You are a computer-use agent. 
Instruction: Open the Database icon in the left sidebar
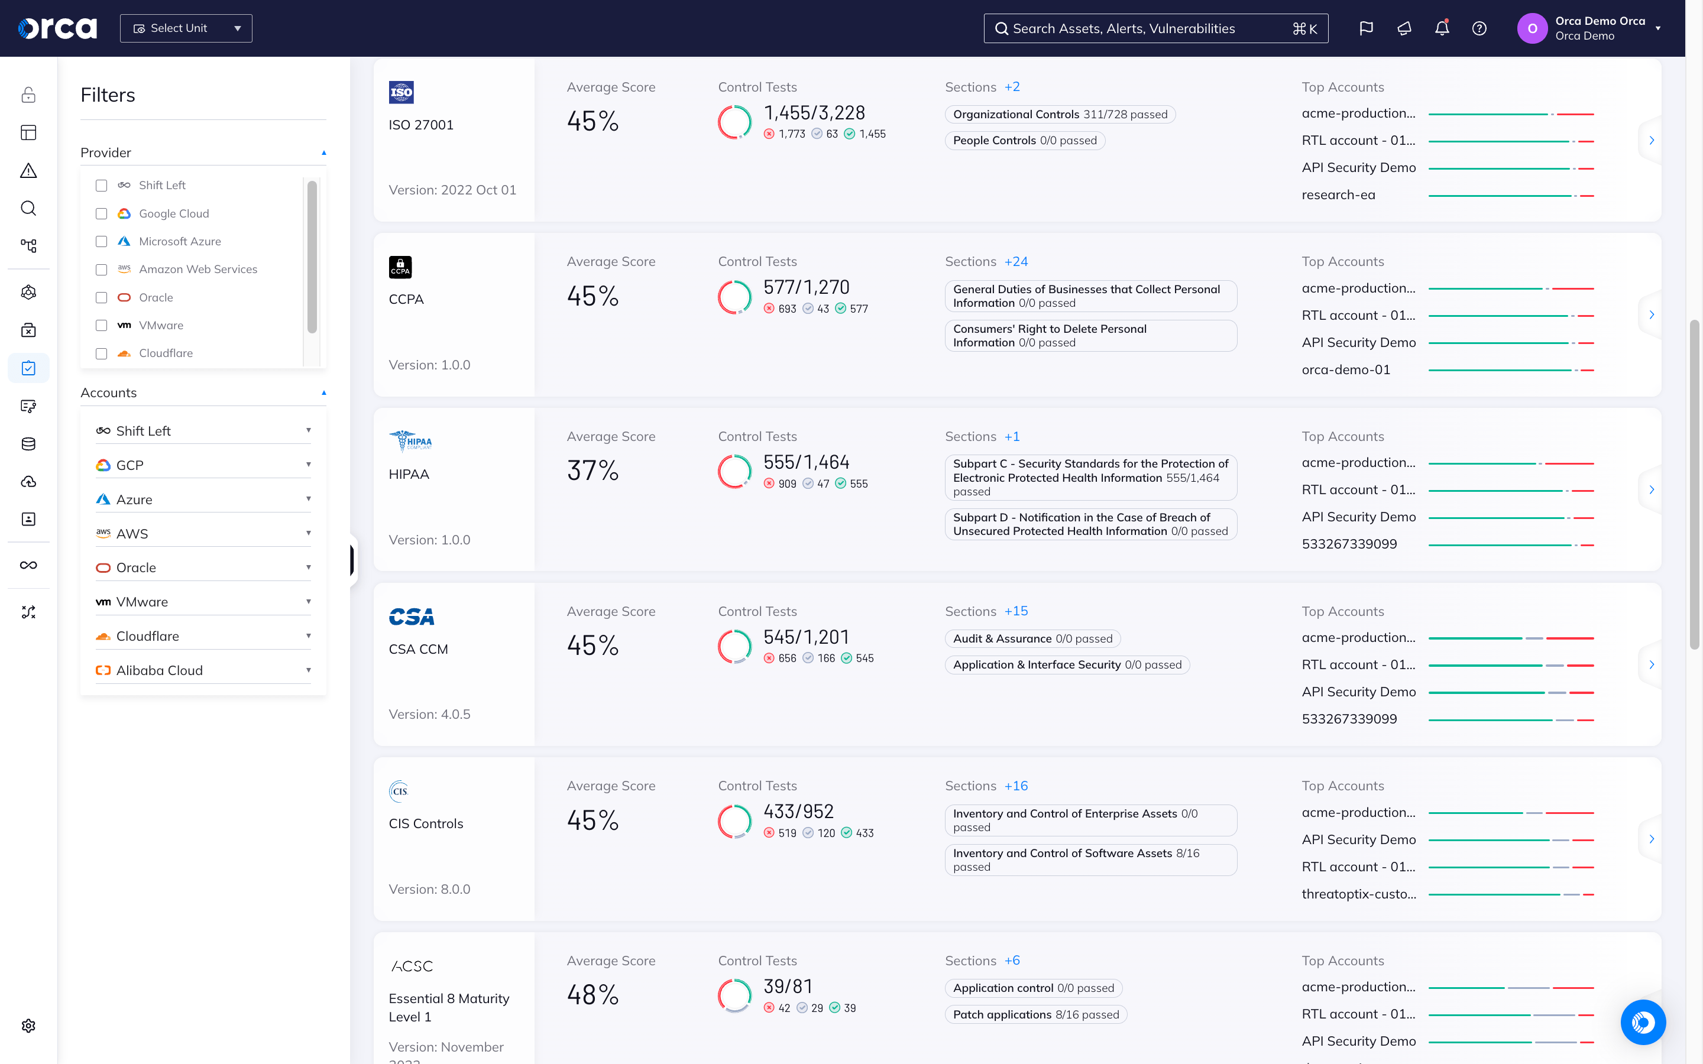(x=28, y=443)
